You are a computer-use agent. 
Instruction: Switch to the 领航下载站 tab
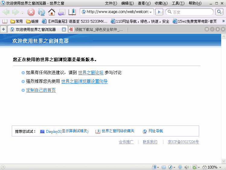[x=98, y=30]
